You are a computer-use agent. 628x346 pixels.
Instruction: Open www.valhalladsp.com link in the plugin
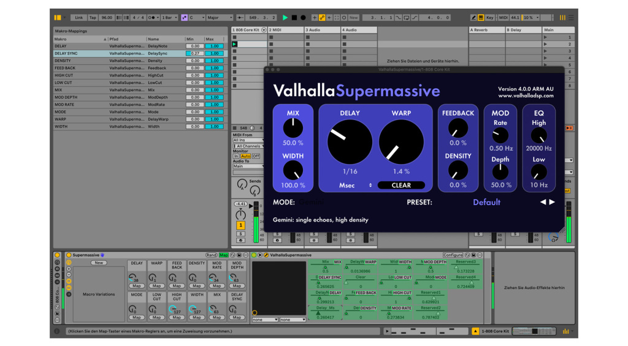point(526,96)
